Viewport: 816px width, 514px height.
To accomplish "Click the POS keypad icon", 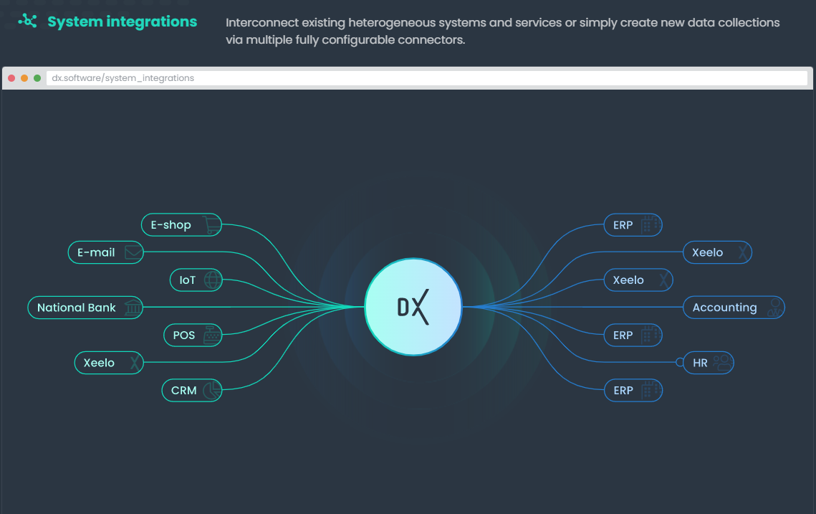I will (211, 335).
